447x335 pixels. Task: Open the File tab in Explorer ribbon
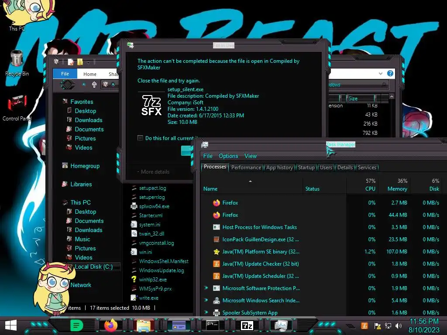point(65,74)
